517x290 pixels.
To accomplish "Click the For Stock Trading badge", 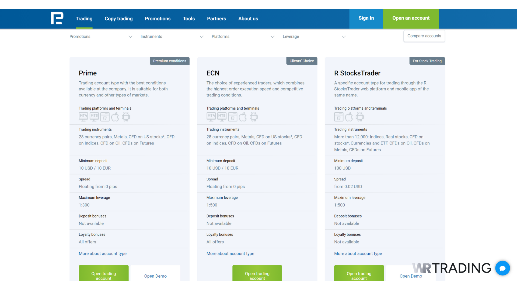I will click(427, 61).
